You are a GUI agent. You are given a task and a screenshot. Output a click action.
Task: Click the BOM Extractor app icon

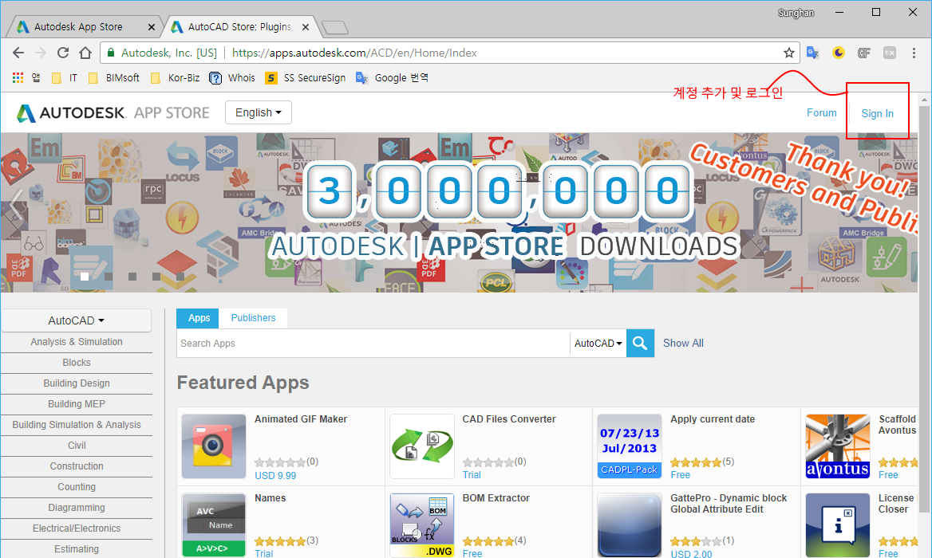[x=422, y=525]
